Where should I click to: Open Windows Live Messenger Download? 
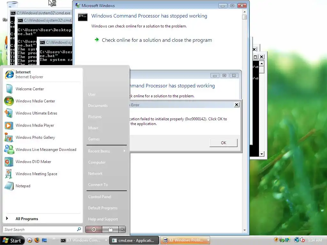tap(42, 150)
